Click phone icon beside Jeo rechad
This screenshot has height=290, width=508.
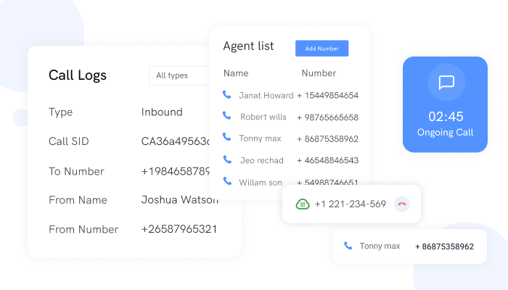(227, 159)
